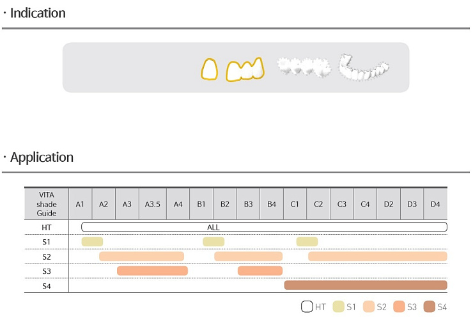This screenshot has height=323, width=473.
Task: Click the single crown tooth icon
Action: click(x=210, y=69)
